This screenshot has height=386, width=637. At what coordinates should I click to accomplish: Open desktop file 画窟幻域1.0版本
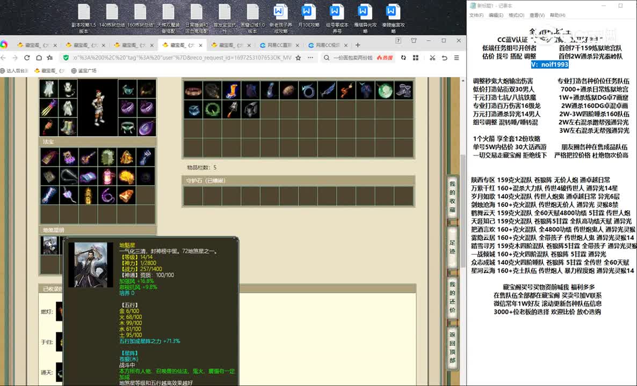(252, 18)
